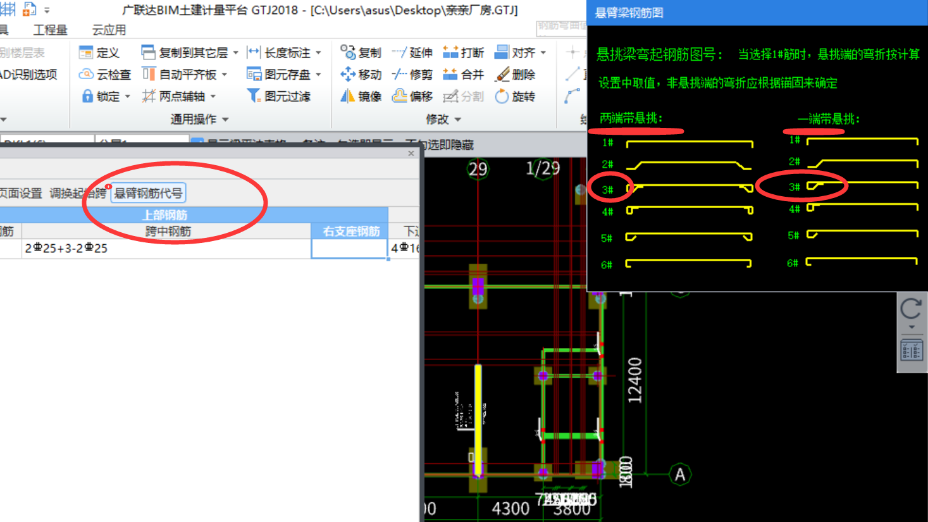Click the circular rotate-view arrow icon
The height and width of the screenshot is (522, 928).
point(911,309)
